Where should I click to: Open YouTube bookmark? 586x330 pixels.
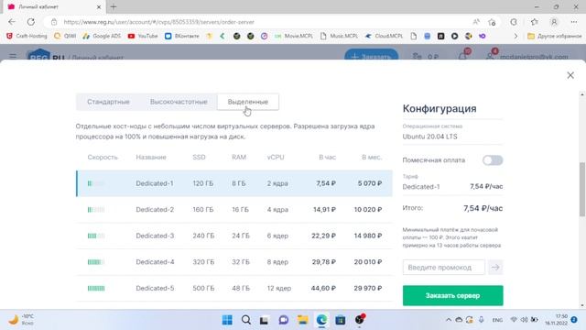(x=143, y=36)
